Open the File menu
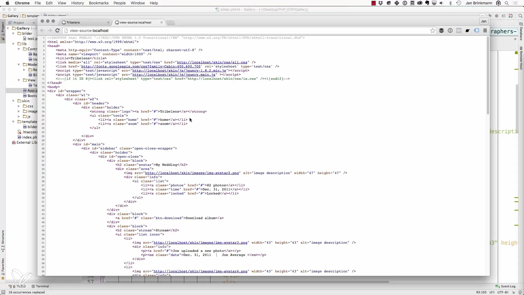524x295 pixels. pyautogui.click(x=38, y=3)
